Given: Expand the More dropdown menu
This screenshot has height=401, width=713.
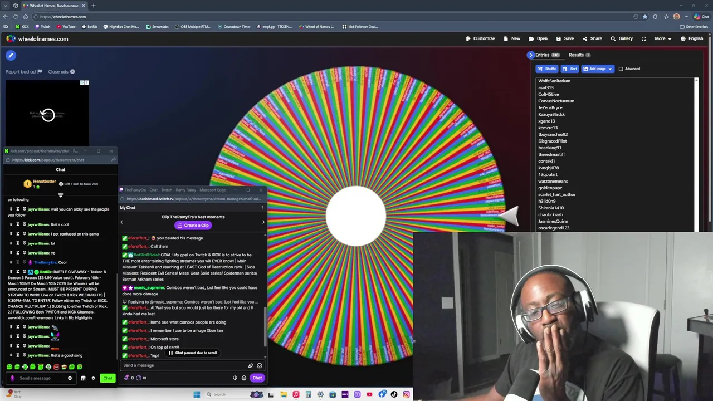Looking at the screenshot, I should [663, 39].
